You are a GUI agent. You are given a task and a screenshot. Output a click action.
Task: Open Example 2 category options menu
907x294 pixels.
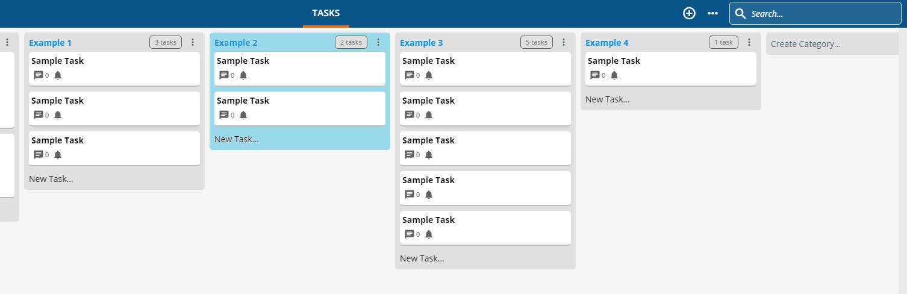(x=378, y=42)
